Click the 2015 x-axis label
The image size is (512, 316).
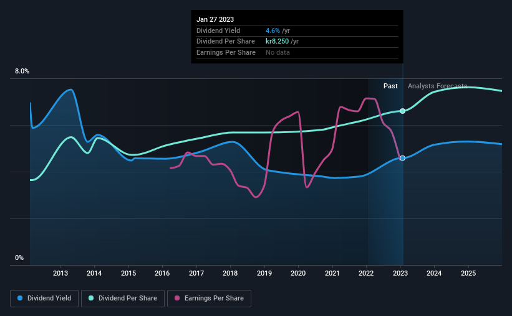coord(128,273)
